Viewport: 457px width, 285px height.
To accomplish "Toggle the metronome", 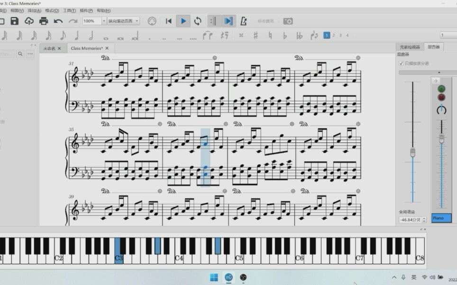I will click(243, 21).
